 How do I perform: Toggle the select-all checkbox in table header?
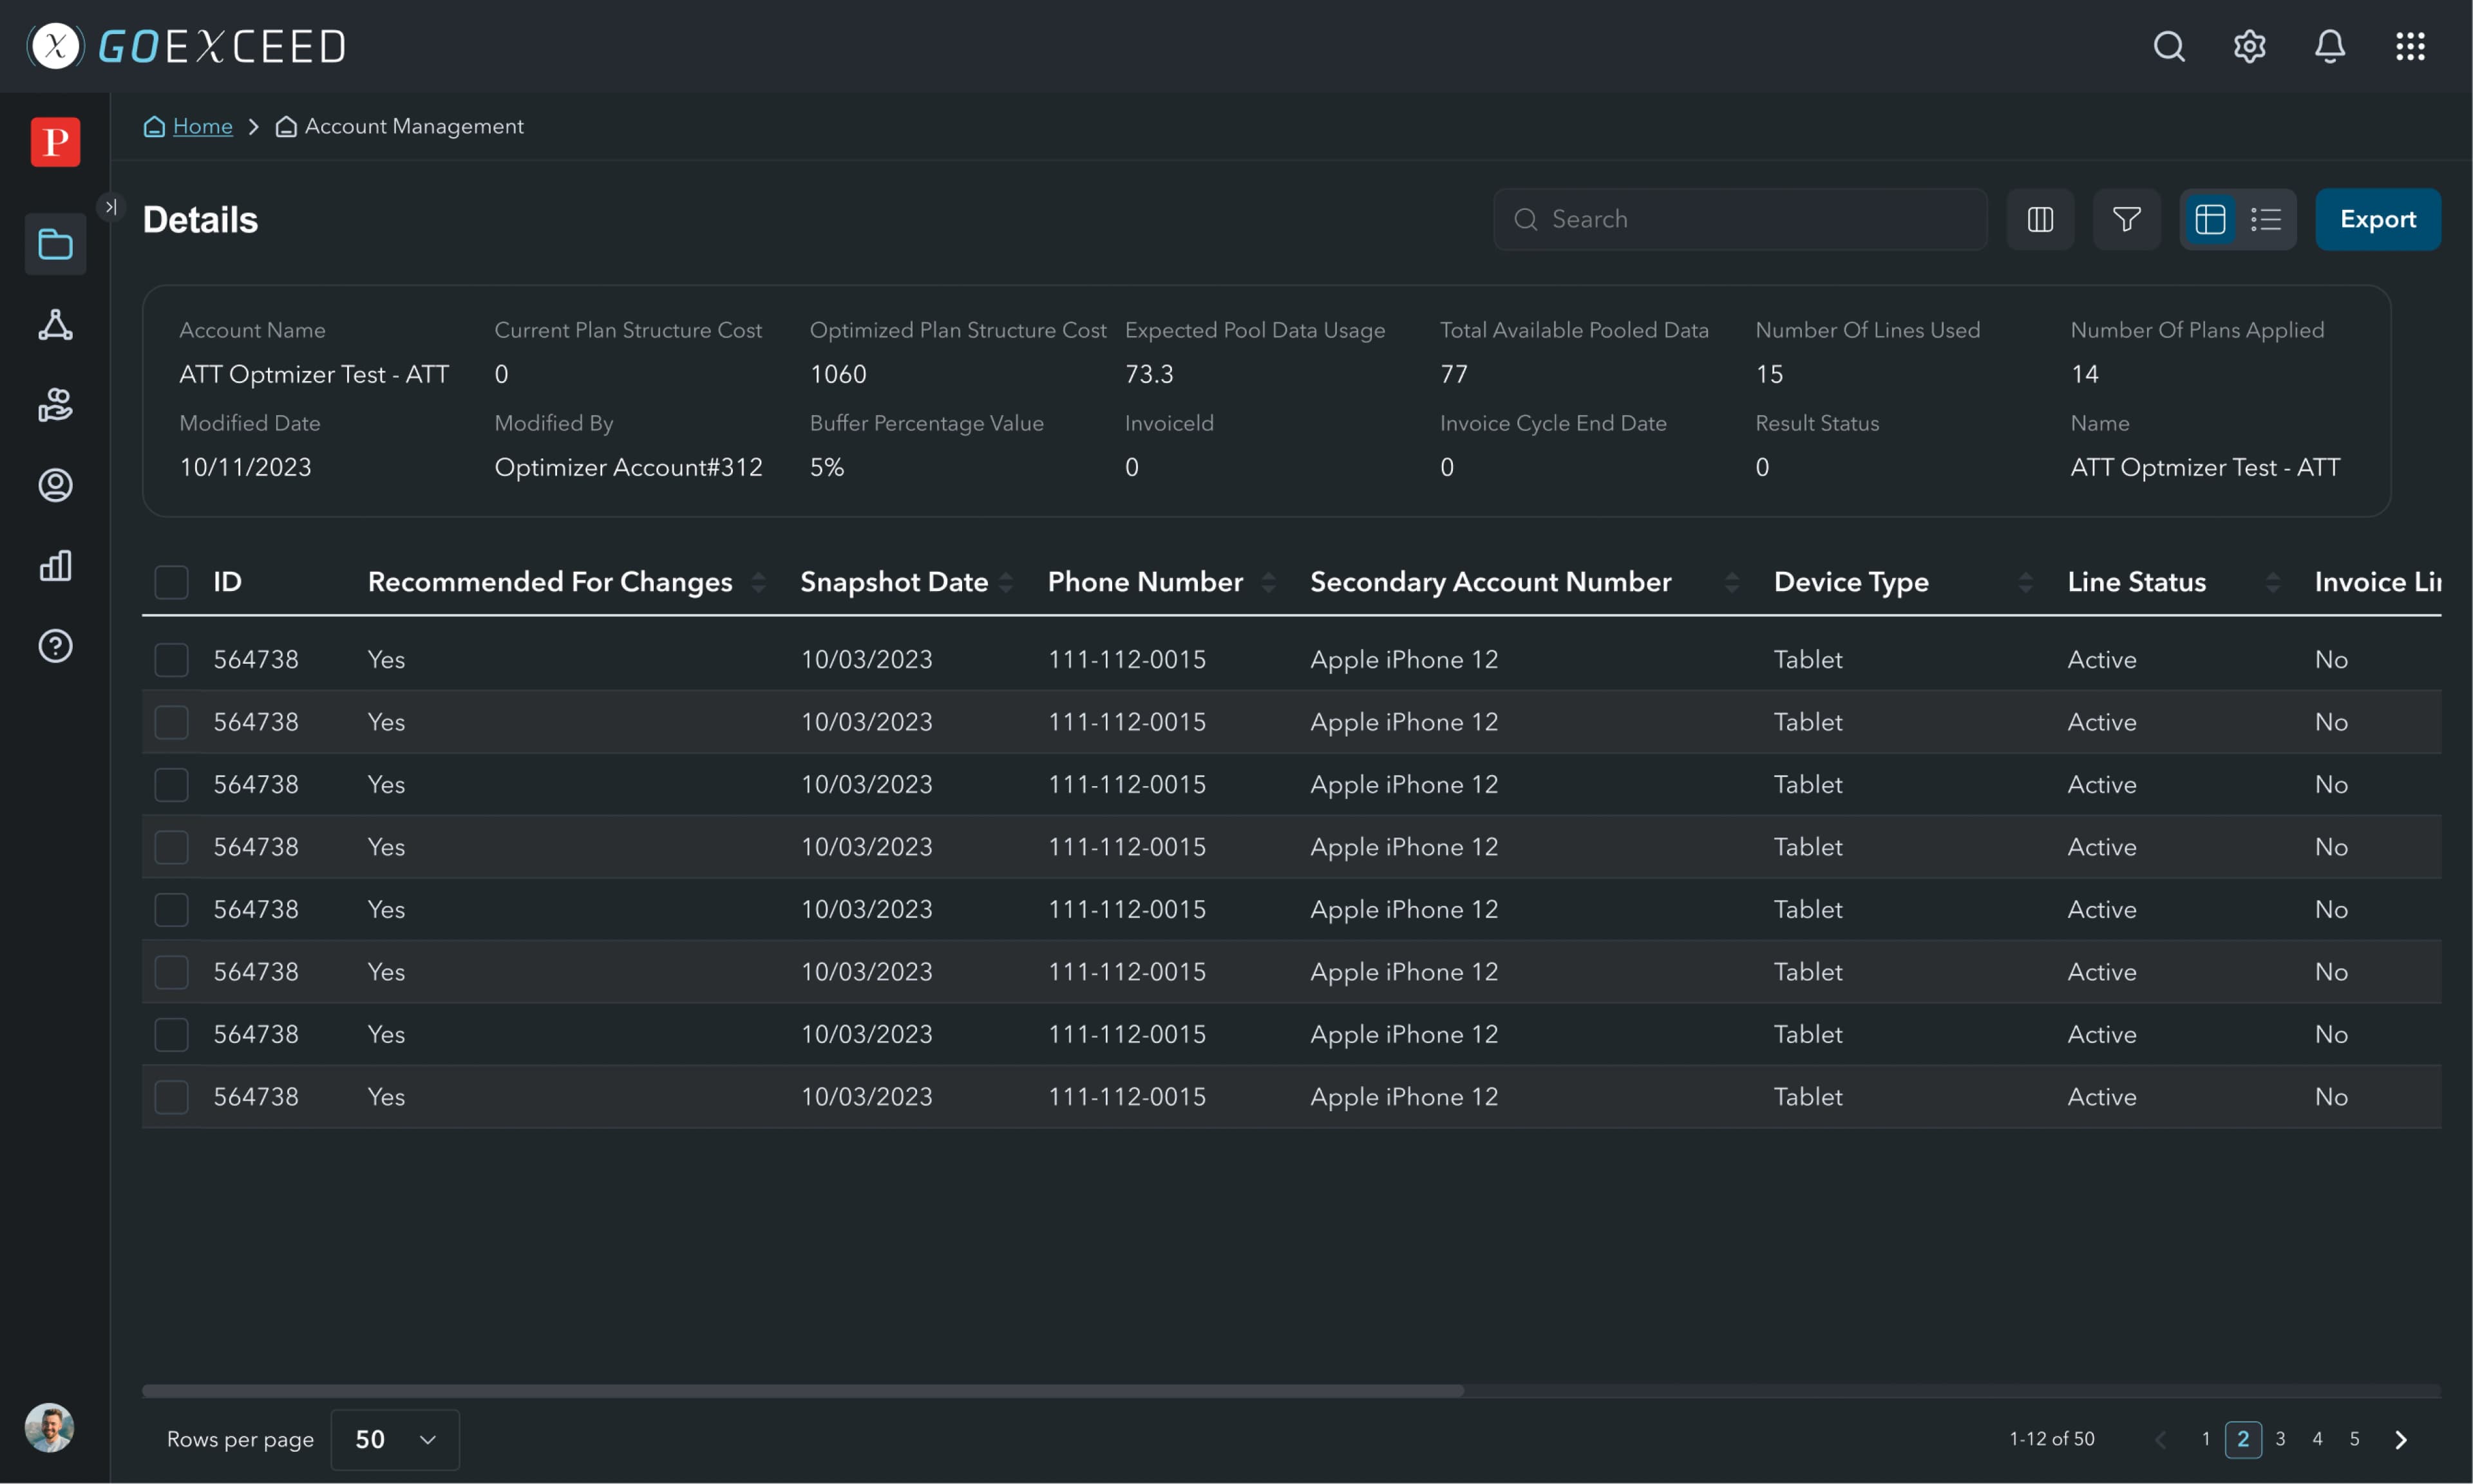pyautogui.click(x=171, y=582)
